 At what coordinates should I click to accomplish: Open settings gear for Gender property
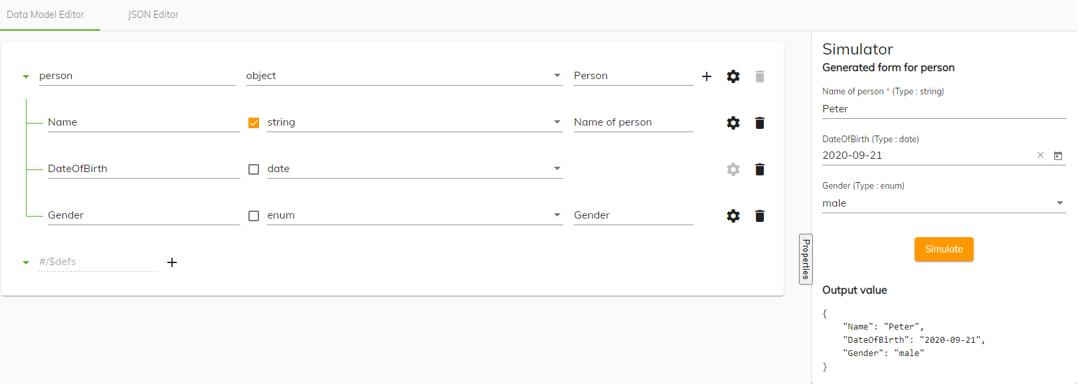click(x=733, y=216)
